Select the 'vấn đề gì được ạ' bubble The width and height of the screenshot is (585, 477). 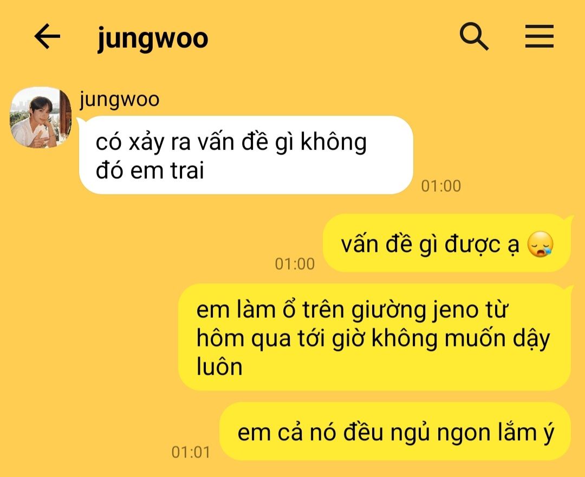tap(447, 243)
